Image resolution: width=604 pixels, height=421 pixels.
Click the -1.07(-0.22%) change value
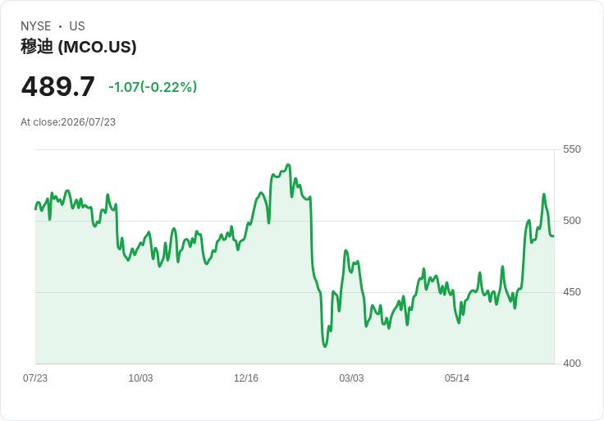[153, 87]
